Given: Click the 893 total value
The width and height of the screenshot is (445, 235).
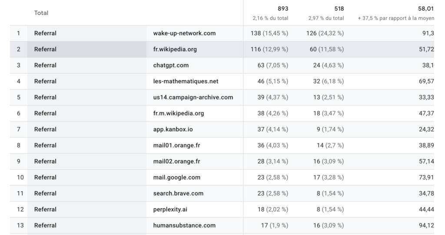Looking at the screenshot, I should [283, 9].
